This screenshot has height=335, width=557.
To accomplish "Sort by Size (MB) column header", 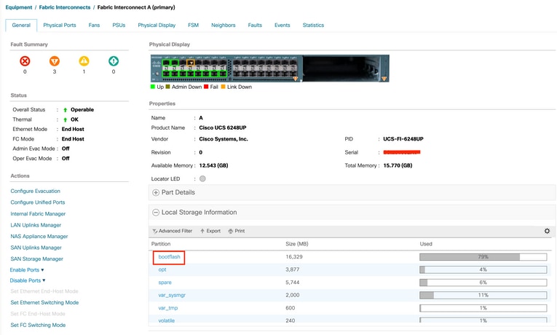I will (x=297, y=244).
